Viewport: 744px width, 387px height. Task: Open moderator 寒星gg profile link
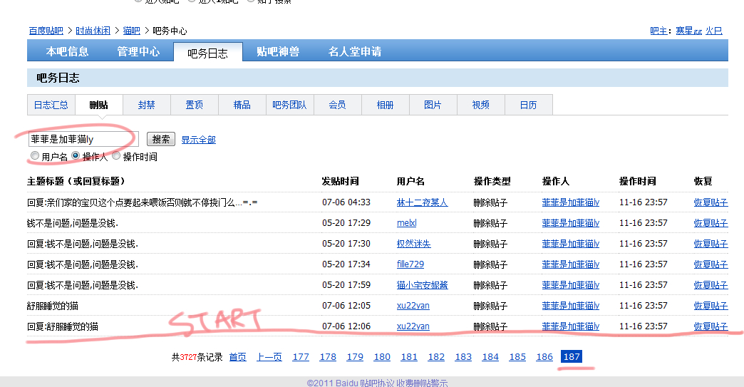coord(689,31)
